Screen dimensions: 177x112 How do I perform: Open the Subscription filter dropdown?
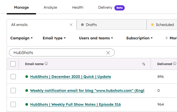point(139,38)
